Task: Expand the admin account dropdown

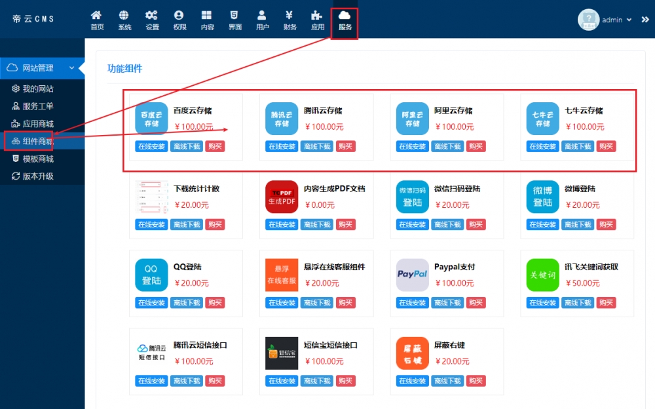Action: click(616, 20)
